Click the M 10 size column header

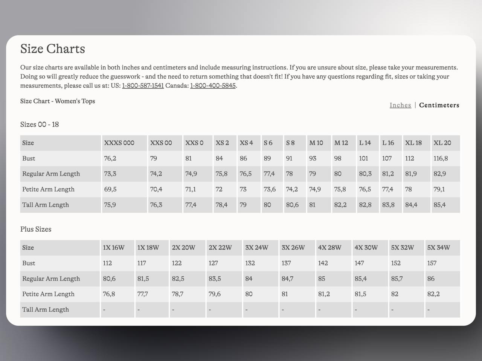tap(316, 143)
